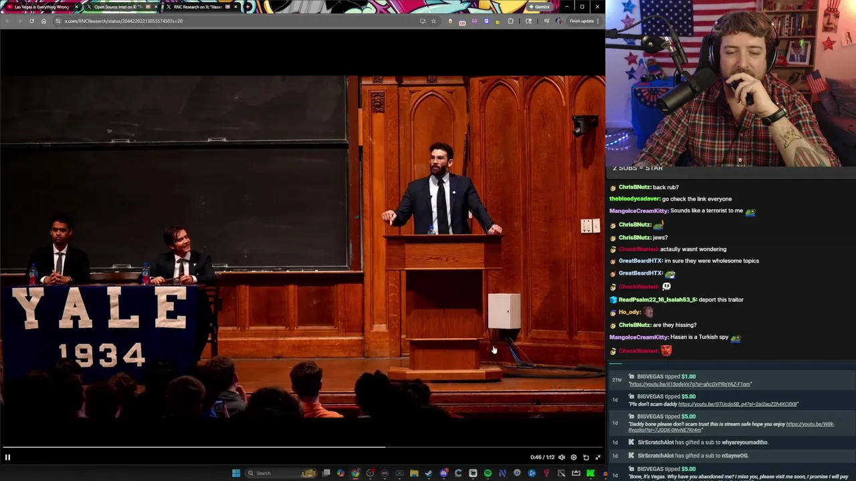Exit fullscreen using the collapse arrows icon
Image resolution: width=856 pixels, height=481 pixels.
pyautogui.click(x=598, y=457)
